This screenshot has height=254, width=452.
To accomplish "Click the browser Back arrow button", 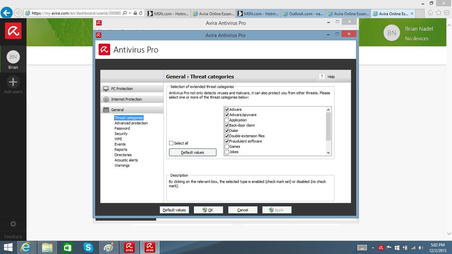I will point(6,13).
